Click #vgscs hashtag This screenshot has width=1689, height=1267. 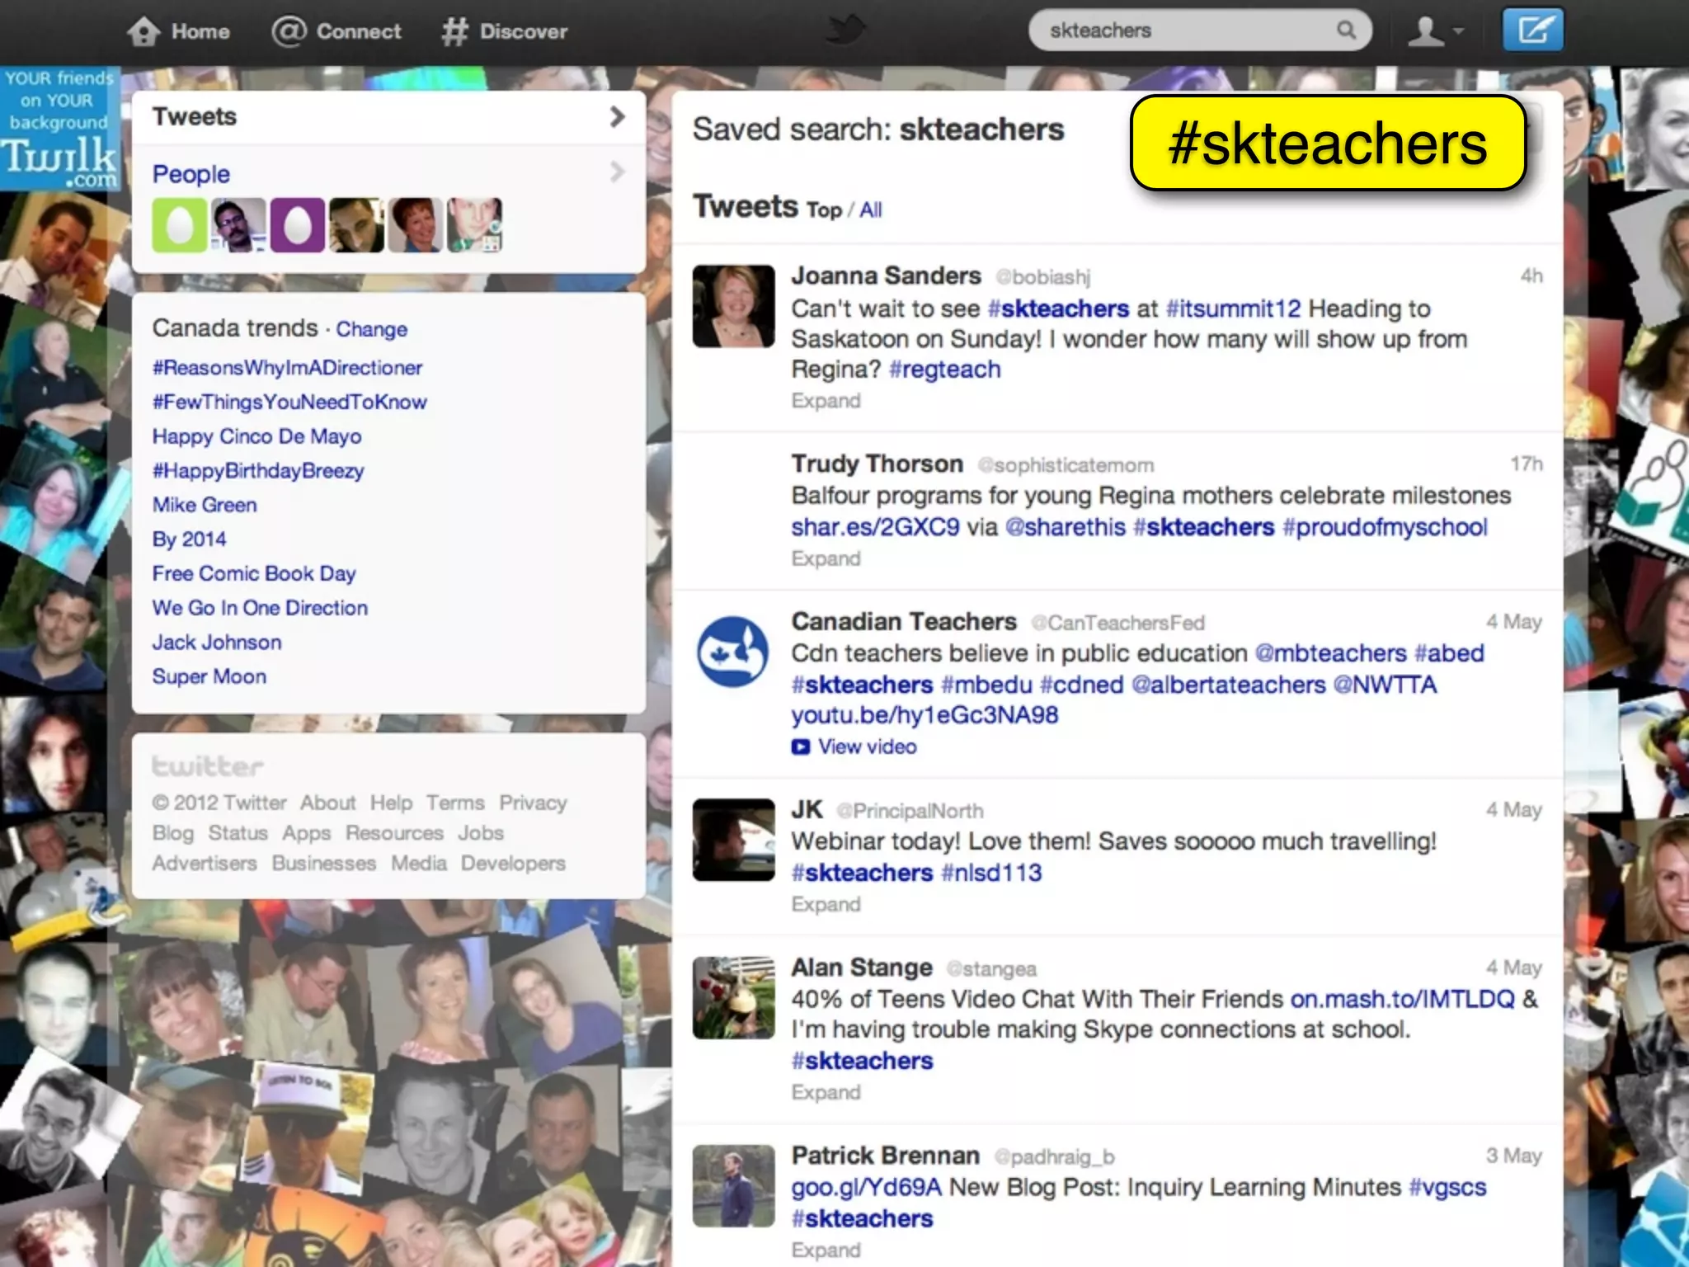[x=1447, y=1187]
